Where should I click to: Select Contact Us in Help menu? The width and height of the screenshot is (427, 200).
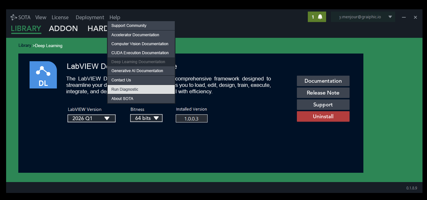pyautogui.click(x=141, y=80)
